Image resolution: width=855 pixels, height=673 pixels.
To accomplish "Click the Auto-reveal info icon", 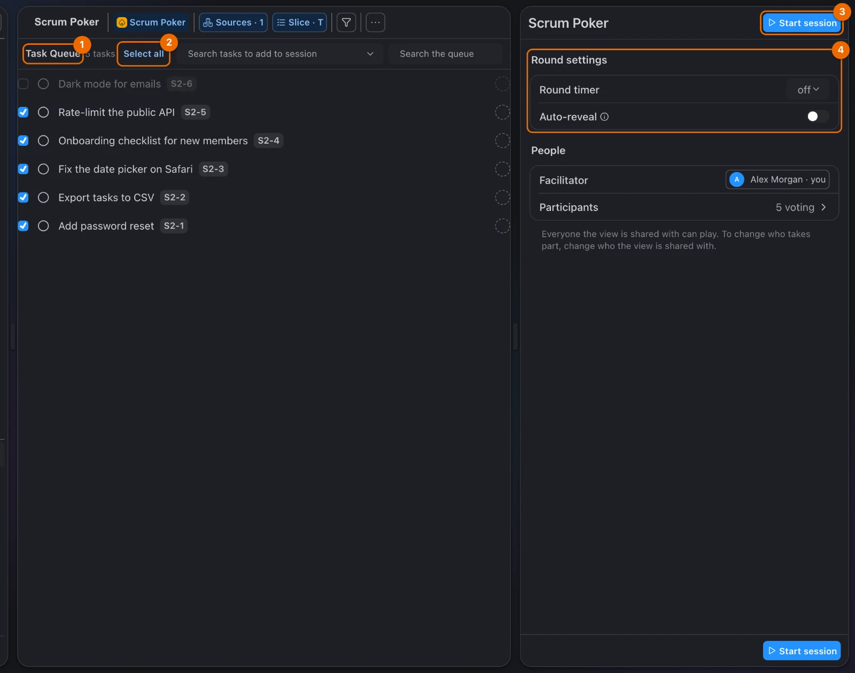I will (x=604, y=117).
